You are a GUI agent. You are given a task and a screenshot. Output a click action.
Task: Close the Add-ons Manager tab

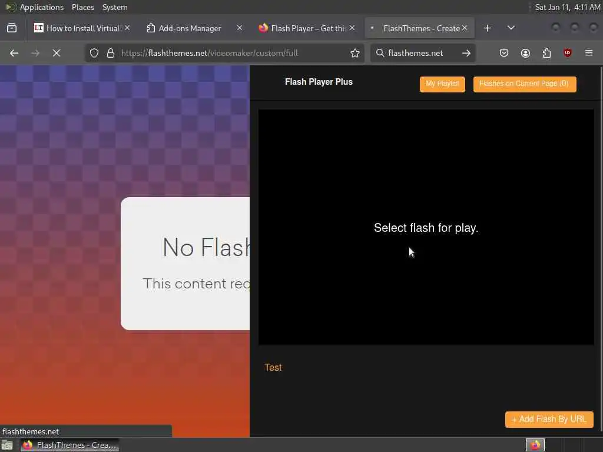[x=240, y=28]
